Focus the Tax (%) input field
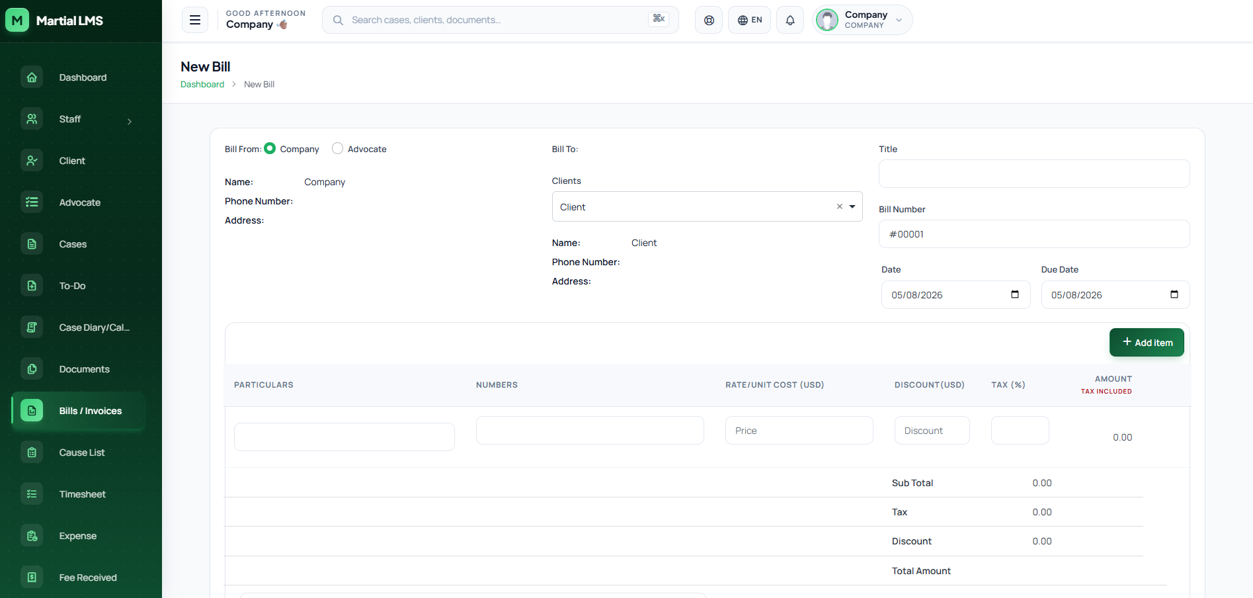The image size is (1253, 598). pyautogui.click(x=1020, y=430)
